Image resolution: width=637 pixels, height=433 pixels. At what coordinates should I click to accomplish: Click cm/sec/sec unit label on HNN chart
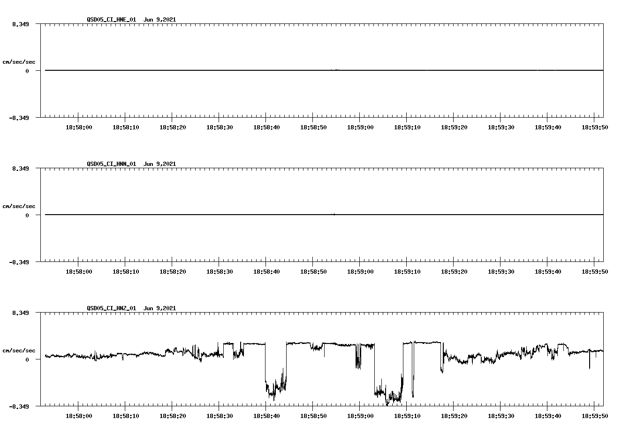click(x=19, y=206)
